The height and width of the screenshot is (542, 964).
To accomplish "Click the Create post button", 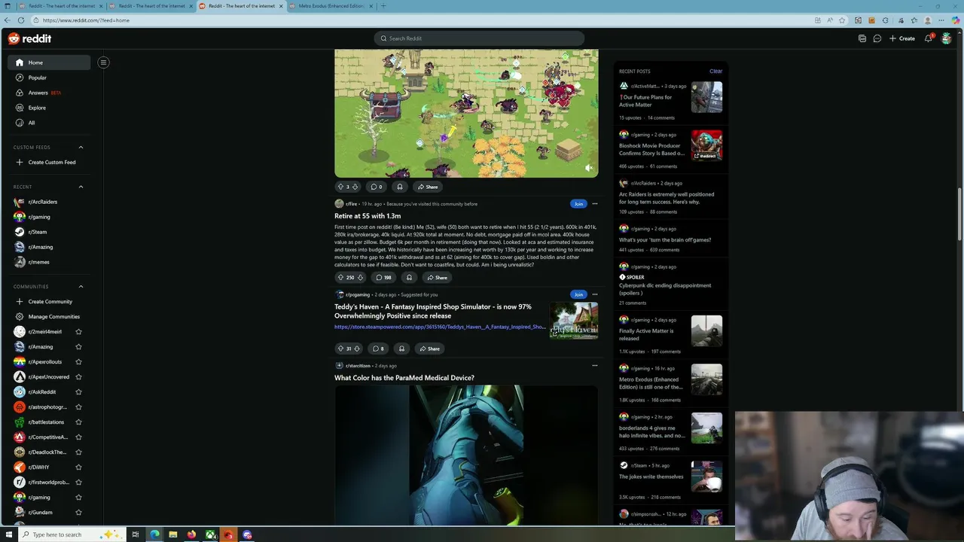I will 902,38.
